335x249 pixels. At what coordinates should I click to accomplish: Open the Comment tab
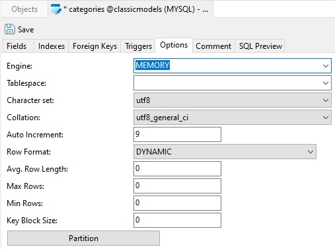coord(213,46)
